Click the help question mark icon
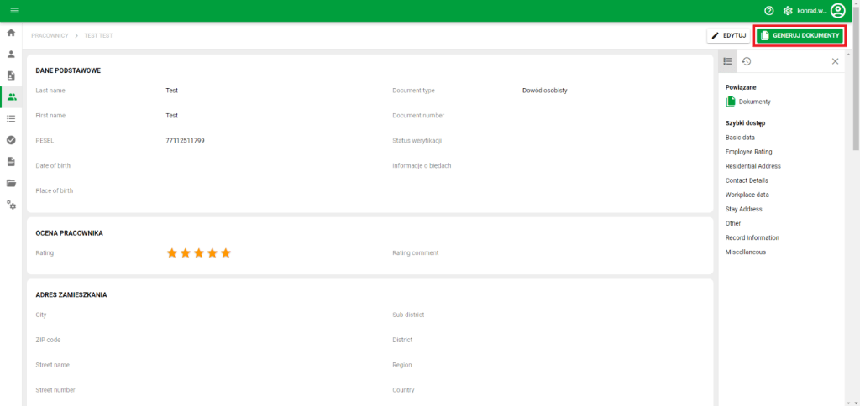This screenshot has height=406, width=860. click(x=768, y=10)
